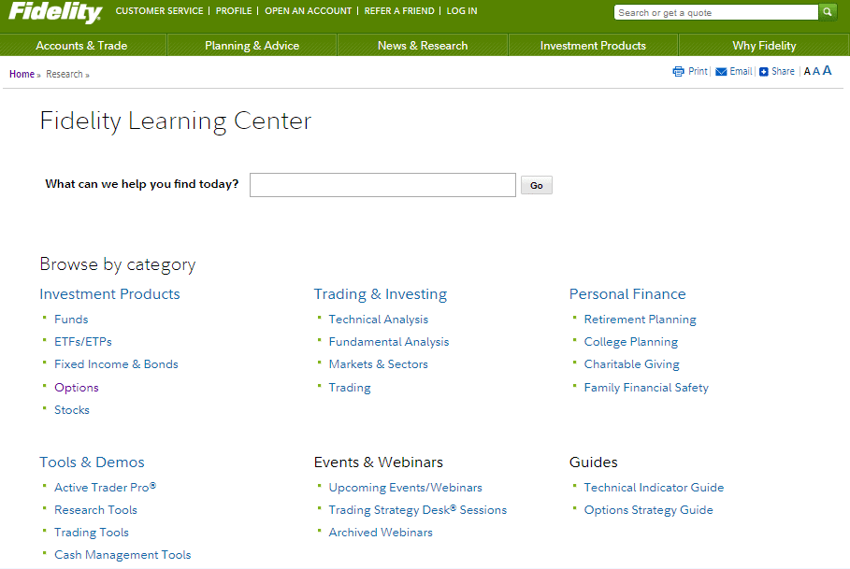Click Open an Account
The height and width of the screenshot is (569, 850).
(x=308, y=11)
